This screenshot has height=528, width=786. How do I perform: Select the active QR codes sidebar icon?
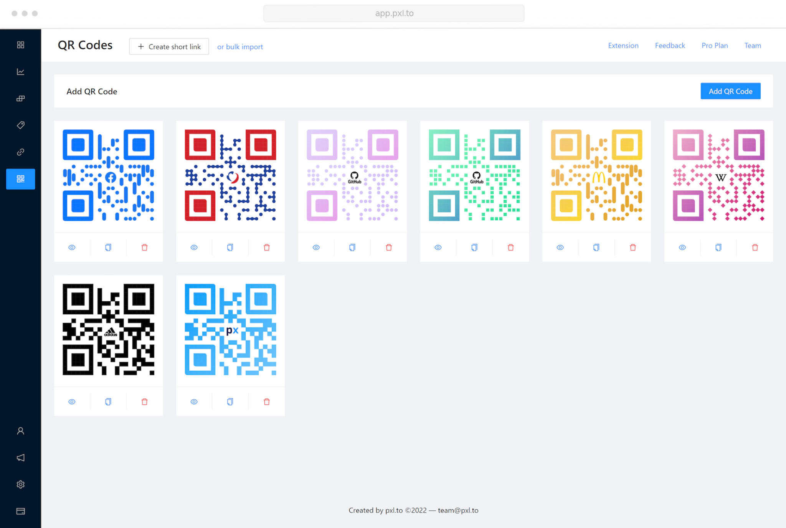21,179
